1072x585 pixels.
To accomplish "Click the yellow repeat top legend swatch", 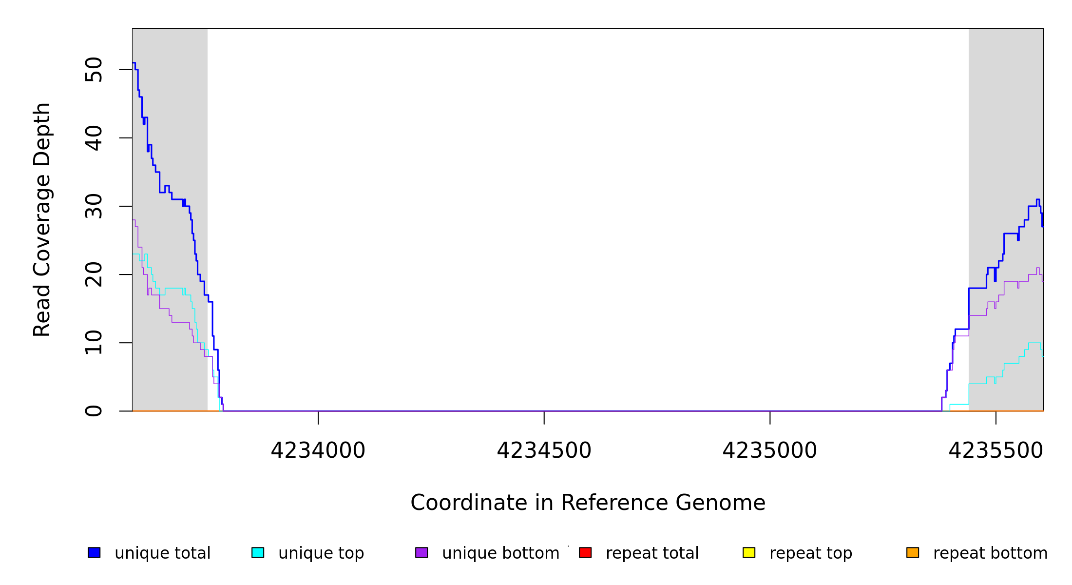I will [x=749, y=552].
